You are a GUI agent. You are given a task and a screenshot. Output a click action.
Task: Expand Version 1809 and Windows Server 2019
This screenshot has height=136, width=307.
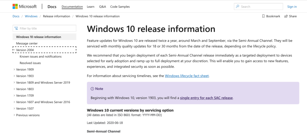pyautogui.click(x=14, y=82)
